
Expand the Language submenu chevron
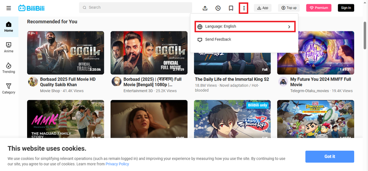click(289, 27)
